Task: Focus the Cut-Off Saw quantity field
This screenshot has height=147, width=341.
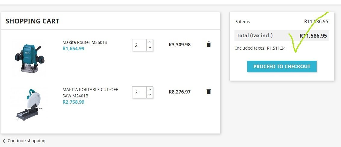Action: (139, 92)
